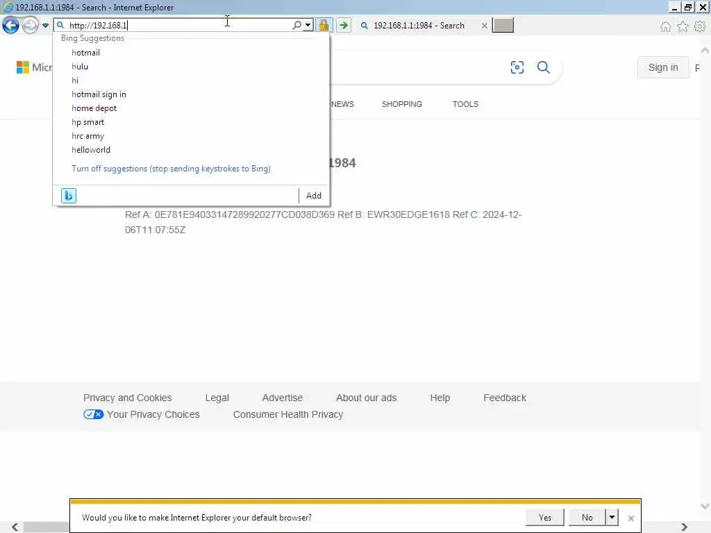The image size is (711, 533).
Task: Click the visual search camera icon
Action: pos(517,67)
